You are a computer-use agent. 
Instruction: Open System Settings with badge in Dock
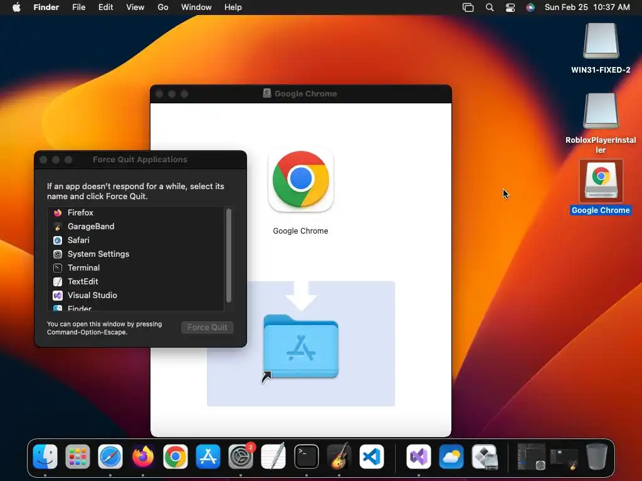point(241,456)
